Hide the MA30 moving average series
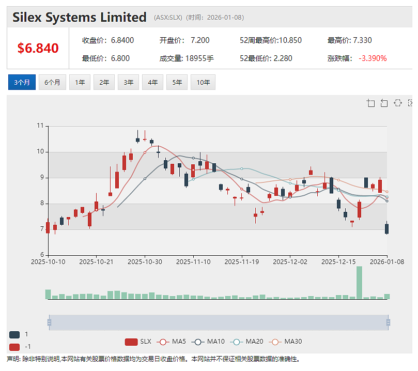This screenshot has height=371, width=418. 285,342
